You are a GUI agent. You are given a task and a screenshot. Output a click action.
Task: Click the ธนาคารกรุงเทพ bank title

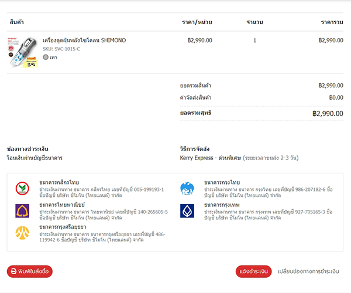[222, 205]
